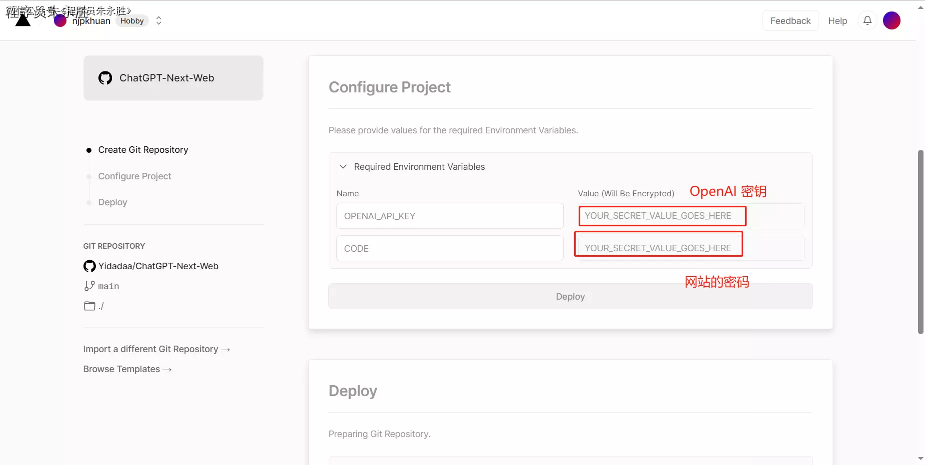Click the Feedback button
The image size is (925, 465).
click(x=790, y=21)
